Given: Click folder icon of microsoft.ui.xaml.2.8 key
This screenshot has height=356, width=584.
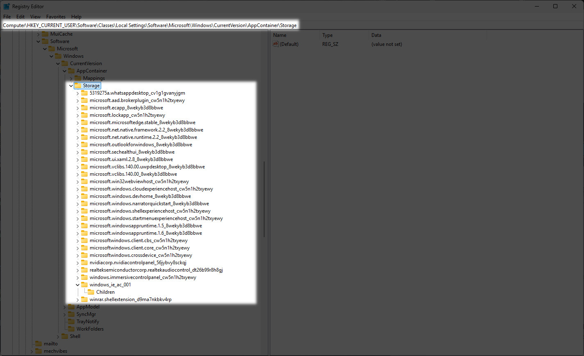Looking at the screenshot, I should (x=84, y=159).
